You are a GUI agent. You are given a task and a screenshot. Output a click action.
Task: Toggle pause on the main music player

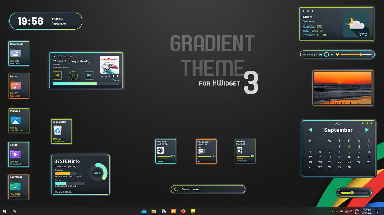[x=73, y=75]
